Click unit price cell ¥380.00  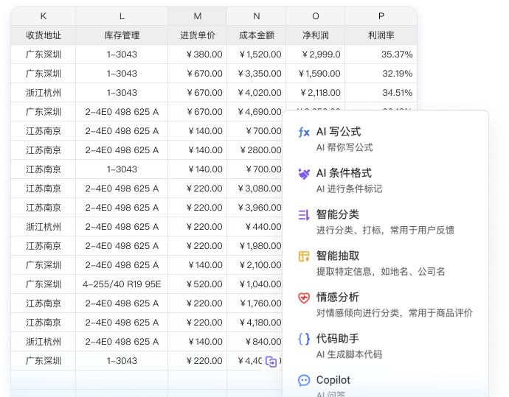click(x=198, y=54)
